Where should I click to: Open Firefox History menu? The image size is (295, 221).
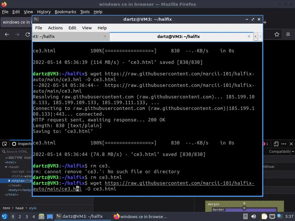[44, 12]
